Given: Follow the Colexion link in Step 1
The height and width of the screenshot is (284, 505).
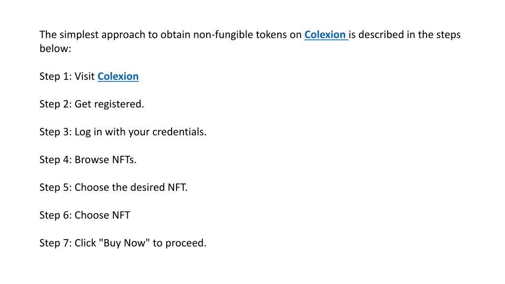Looking at the screenshot, I should [118, 76].
